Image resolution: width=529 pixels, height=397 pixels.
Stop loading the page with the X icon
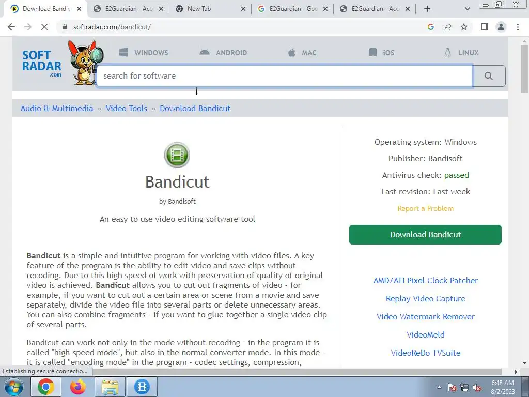coord(44,27)
